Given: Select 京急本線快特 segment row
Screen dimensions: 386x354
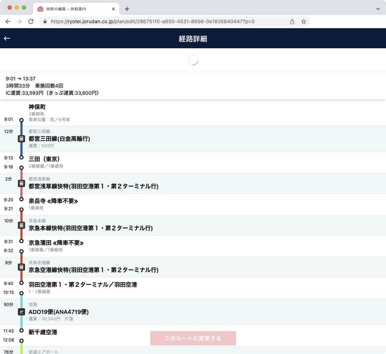Looking at the screenshot, I should coord(193,225).
